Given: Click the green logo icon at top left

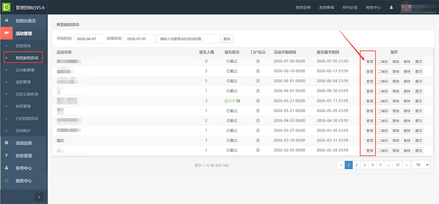Looking at the screenshot, I should coord(7,7).
